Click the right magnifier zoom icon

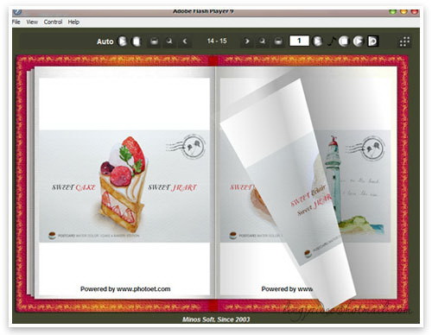pos(263,41)
